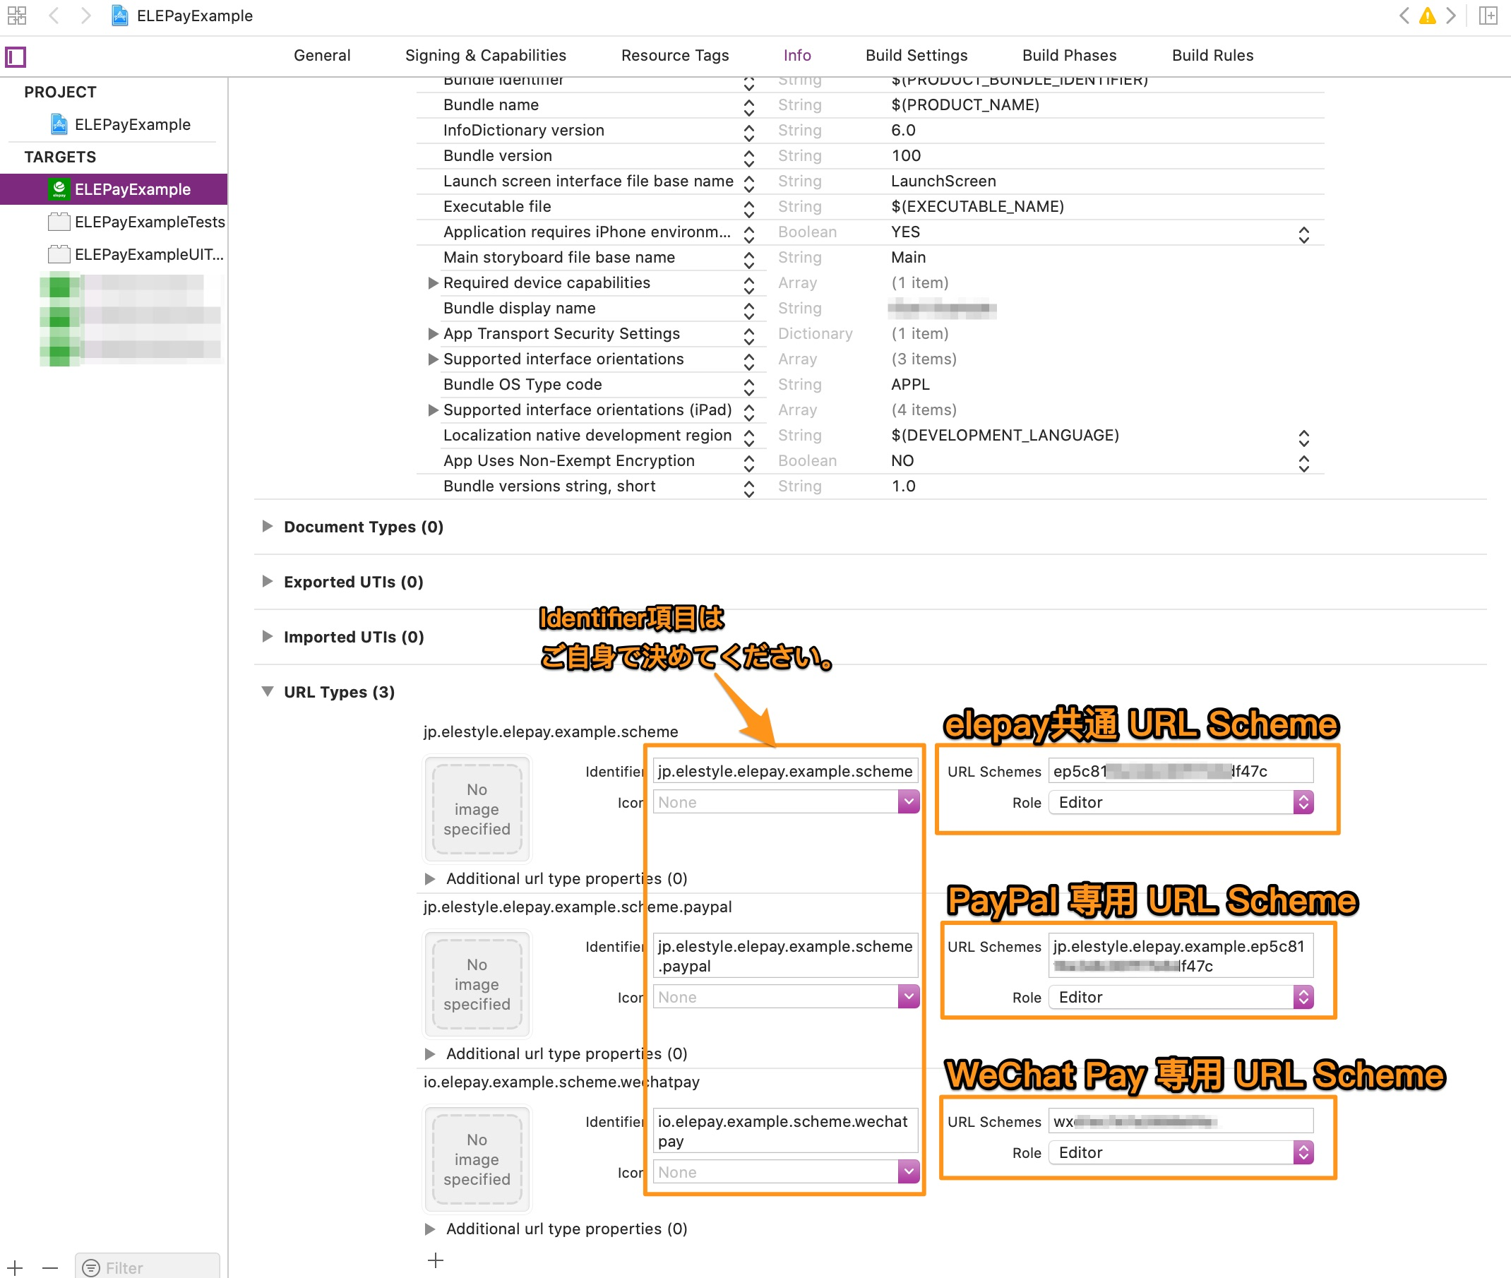
Task: Open the Signing & Capabilities tab
Action: point(485,55)
